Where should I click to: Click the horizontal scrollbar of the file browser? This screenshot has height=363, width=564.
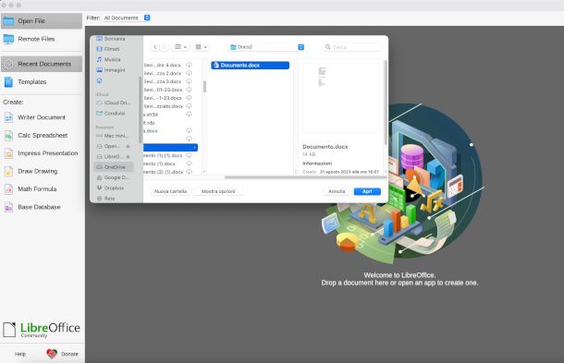coord(305,177)
